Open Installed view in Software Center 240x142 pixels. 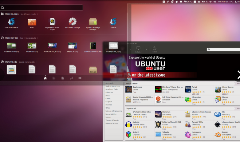pos(138,49)
